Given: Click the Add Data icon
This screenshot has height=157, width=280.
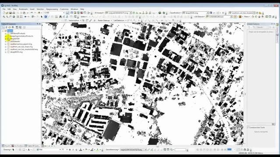Looking at the screenshot, I should point(39,13).
